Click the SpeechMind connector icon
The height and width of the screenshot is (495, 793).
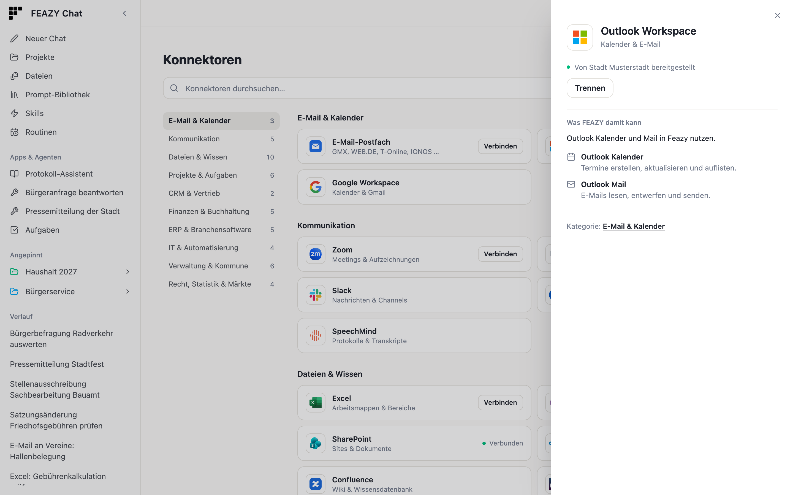[315, 335]
